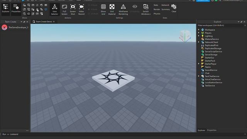This screenshot has width=247, height=139.
Task: Select TestService in Explorer
Action: click(x=210, y=86)
